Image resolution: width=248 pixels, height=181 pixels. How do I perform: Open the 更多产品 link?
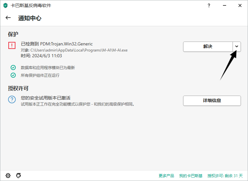click(166, 176)
